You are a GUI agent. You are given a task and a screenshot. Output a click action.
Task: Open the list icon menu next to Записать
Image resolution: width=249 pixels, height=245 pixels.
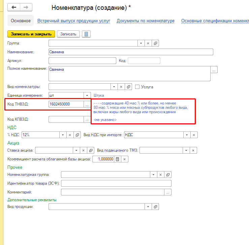click(x=86, y=34)
